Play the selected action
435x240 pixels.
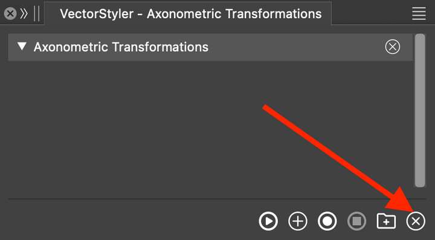[x=268, y=221]
